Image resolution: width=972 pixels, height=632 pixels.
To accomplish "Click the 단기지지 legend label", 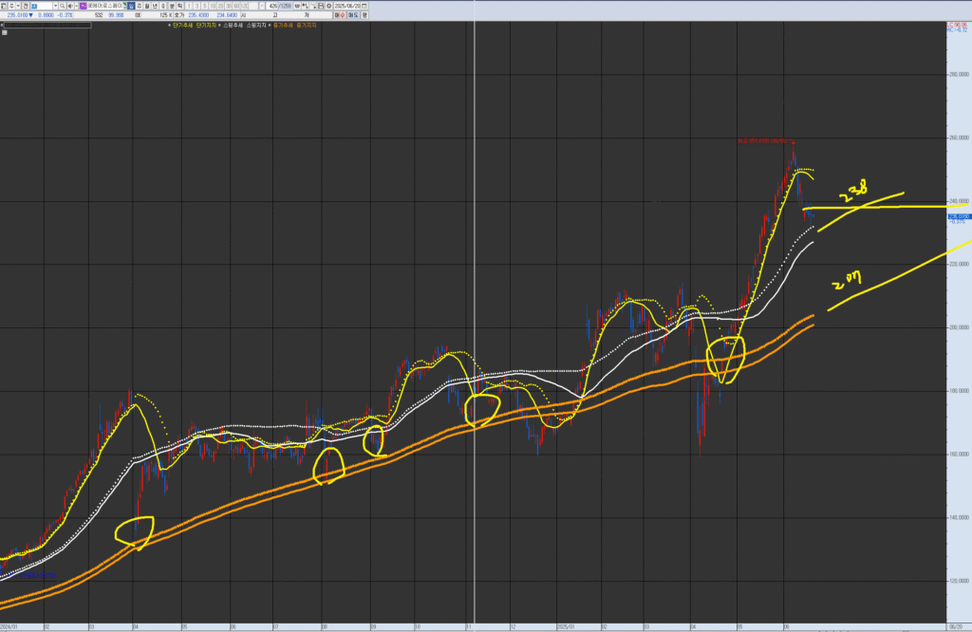I will coord(206,26).
